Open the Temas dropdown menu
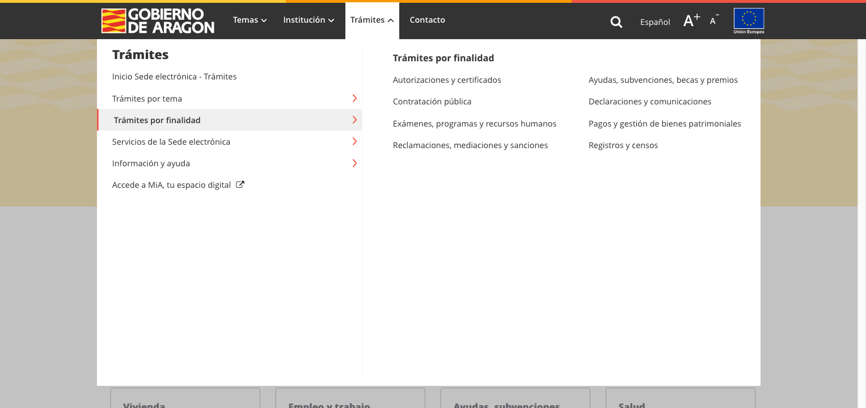 [x=250, y=20]
